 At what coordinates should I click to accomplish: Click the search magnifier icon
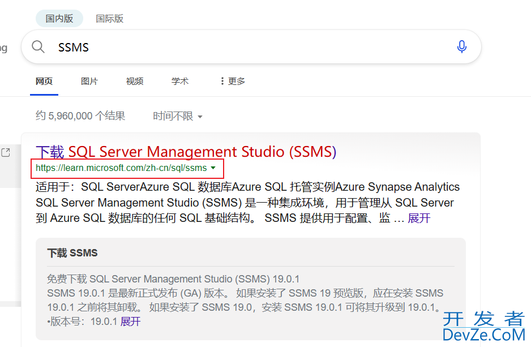[x=38, y=47]
